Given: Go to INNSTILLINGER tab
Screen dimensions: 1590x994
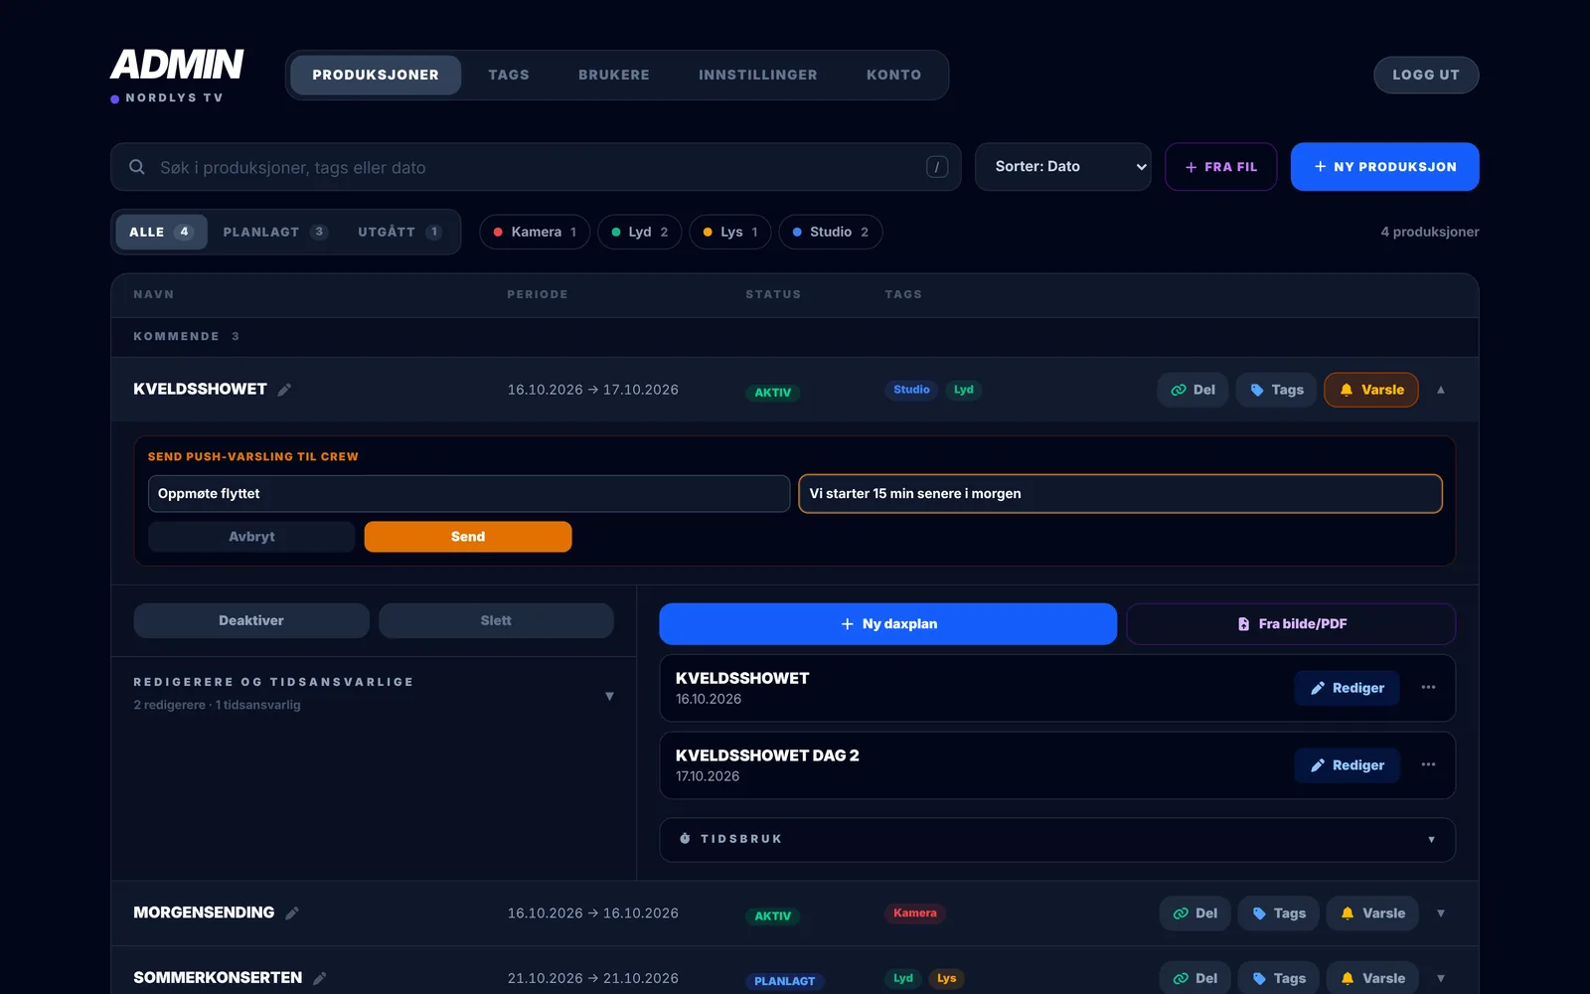Looking at the screenshot, I should coord(758,75).
